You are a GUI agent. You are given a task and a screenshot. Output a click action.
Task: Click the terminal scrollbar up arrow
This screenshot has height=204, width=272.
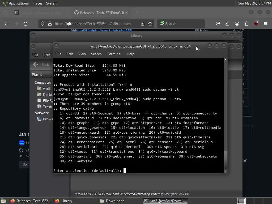(226, 60)
